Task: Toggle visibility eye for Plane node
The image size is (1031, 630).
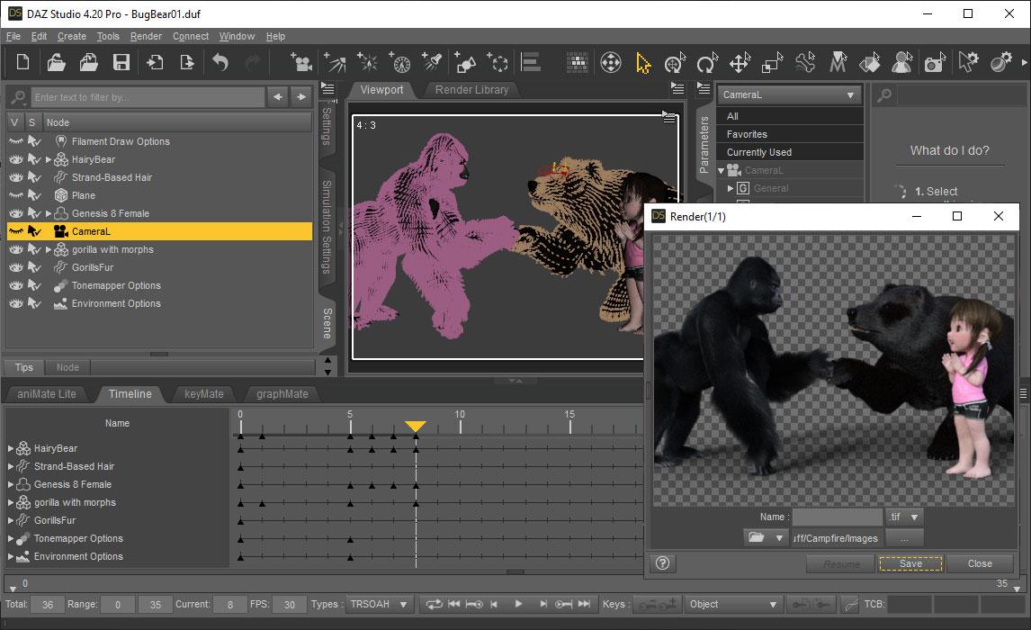Action: click(15, 195)
